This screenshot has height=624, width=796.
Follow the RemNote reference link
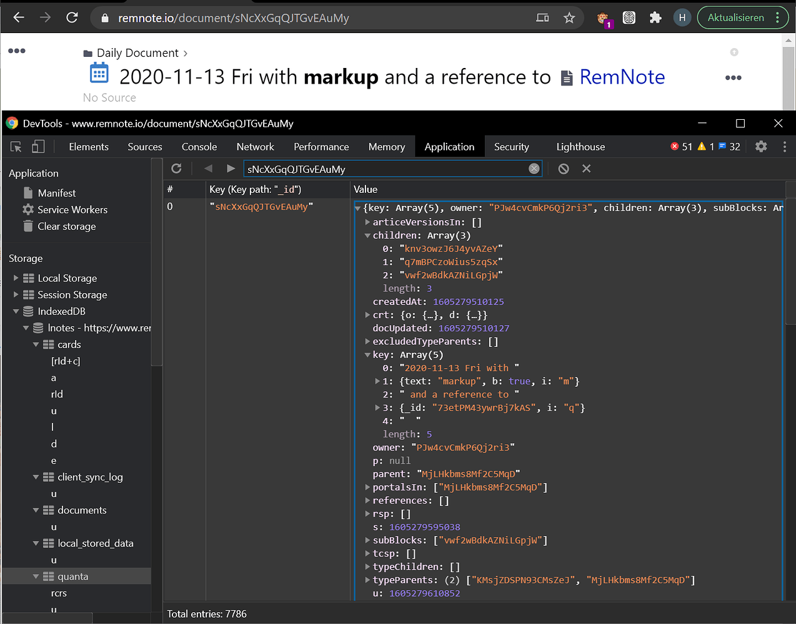[x=622, y=77]
